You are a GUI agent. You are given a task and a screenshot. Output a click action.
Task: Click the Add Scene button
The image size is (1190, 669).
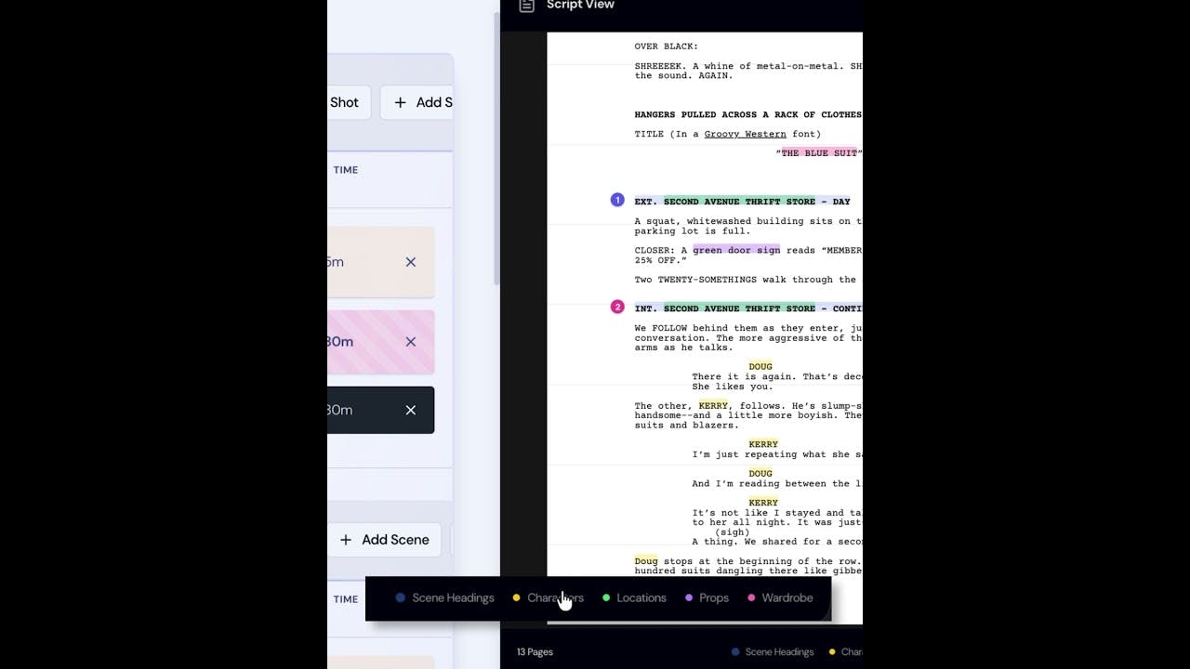[386, 540]
